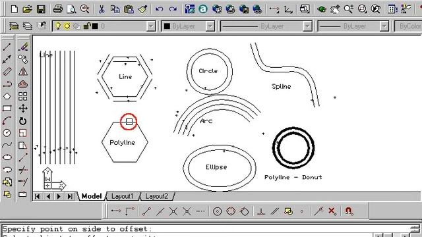Switch to the Layout2 tab
Image resolution: width=422 pixels, height=237 pixels.
[157, 196]
